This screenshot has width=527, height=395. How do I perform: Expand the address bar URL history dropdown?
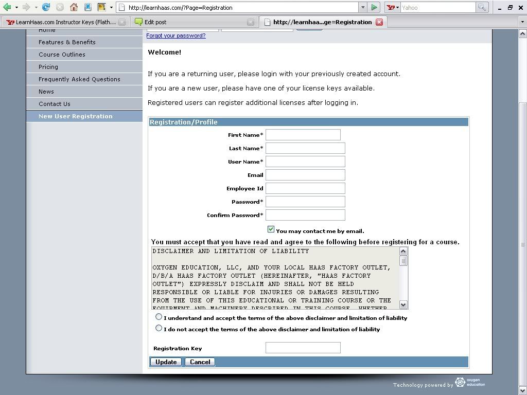[x=363, y=7]
